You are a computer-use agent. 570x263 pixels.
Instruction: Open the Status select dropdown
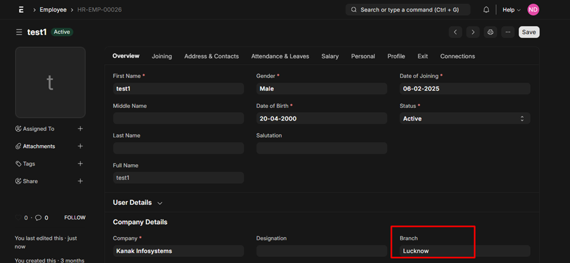[465, 118]
